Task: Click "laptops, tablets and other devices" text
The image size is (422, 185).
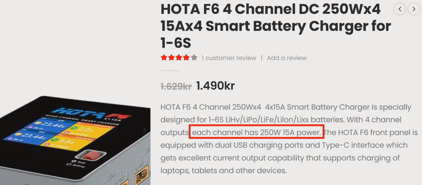Action: (x=223, y=171)
